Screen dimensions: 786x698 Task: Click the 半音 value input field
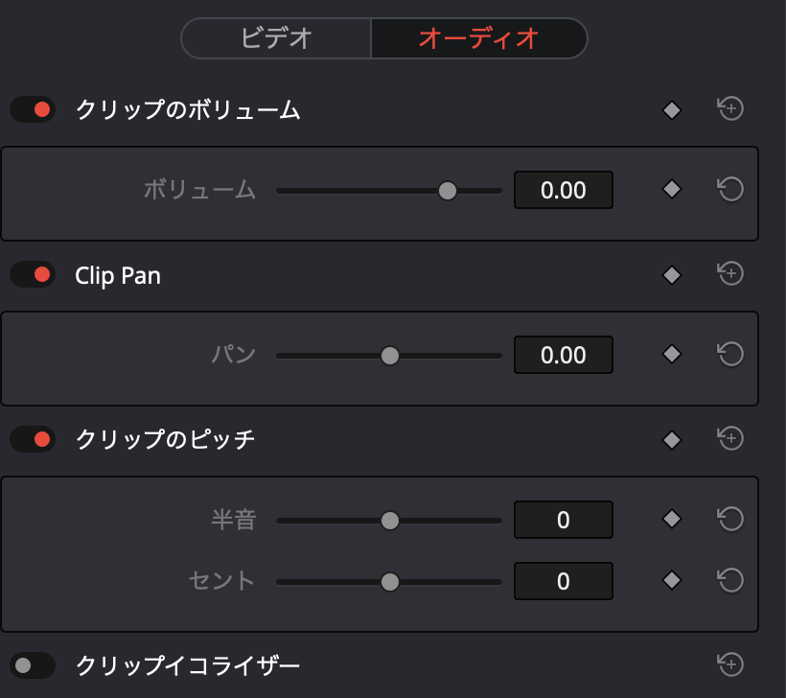(563, 521)
